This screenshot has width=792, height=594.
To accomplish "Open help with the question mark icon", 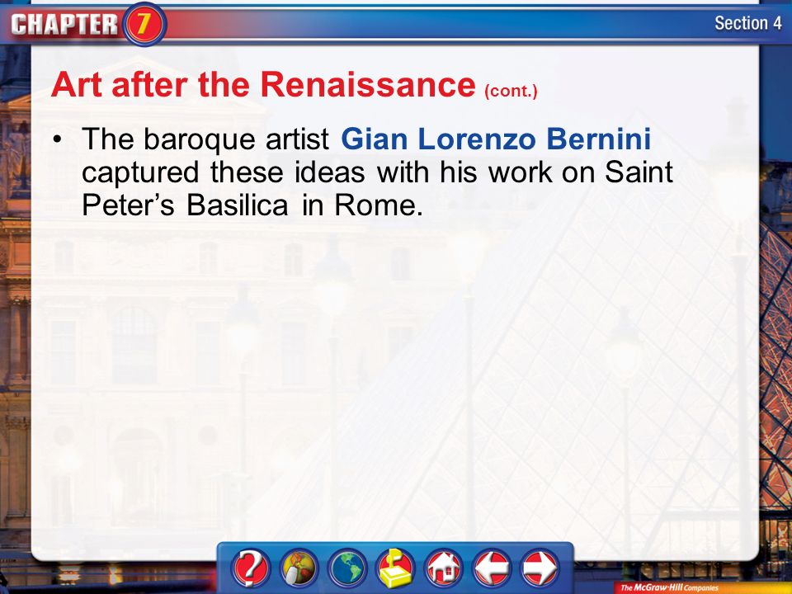I will (251, 568).
